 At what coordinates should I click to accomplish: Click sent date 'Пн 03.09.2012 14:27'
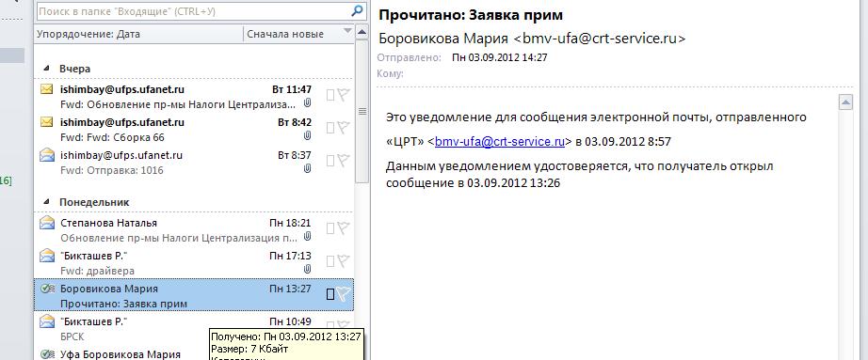click(500, 57)
